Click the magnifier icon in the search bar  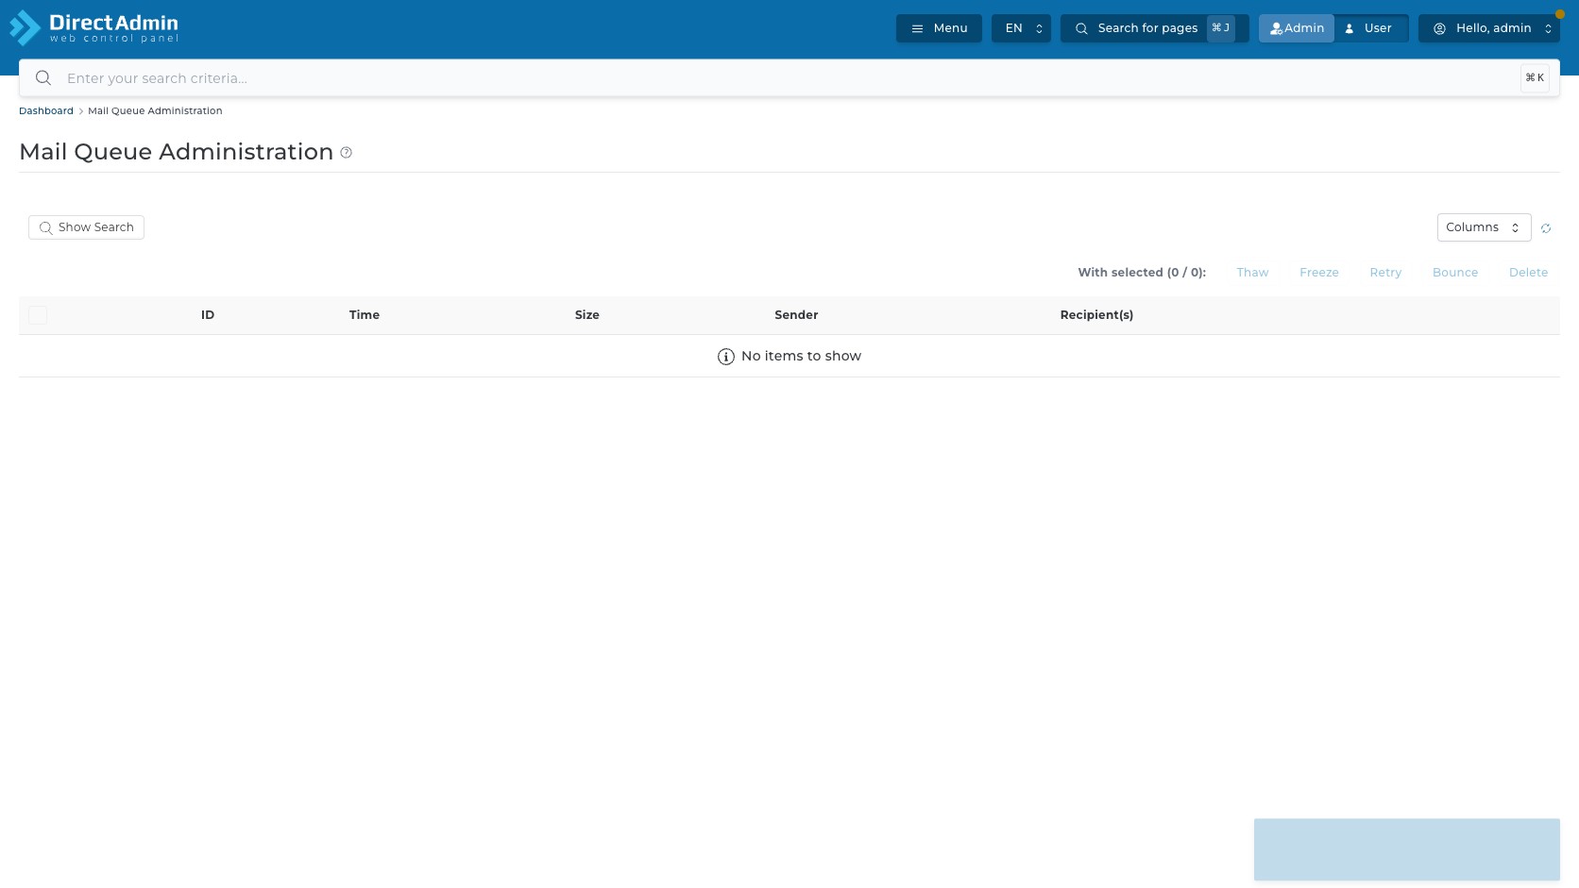[x=43, y=78]
